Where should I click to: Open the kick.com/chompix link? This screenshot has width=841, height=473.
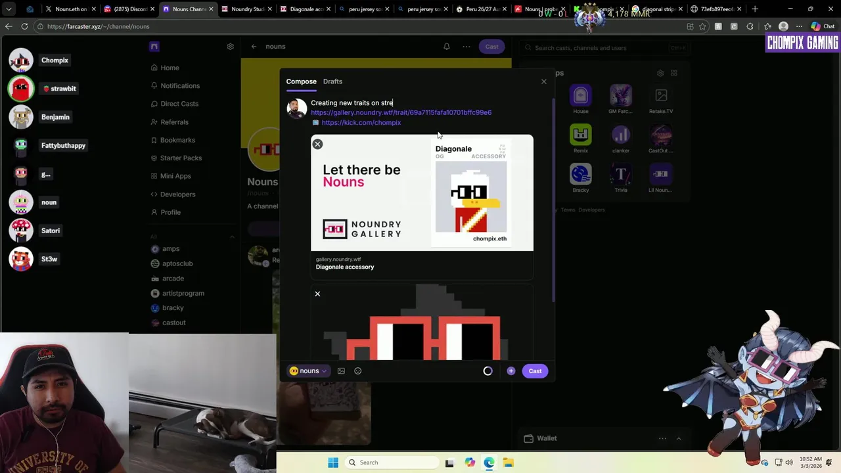pos(361,123)
